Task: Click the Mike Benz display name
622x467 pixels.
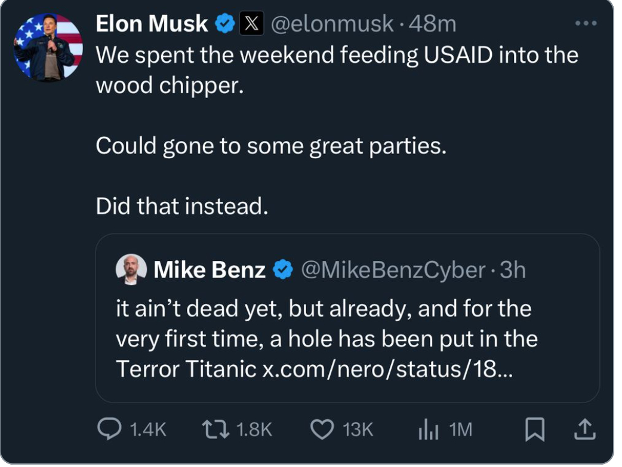Action: point(210,271)
